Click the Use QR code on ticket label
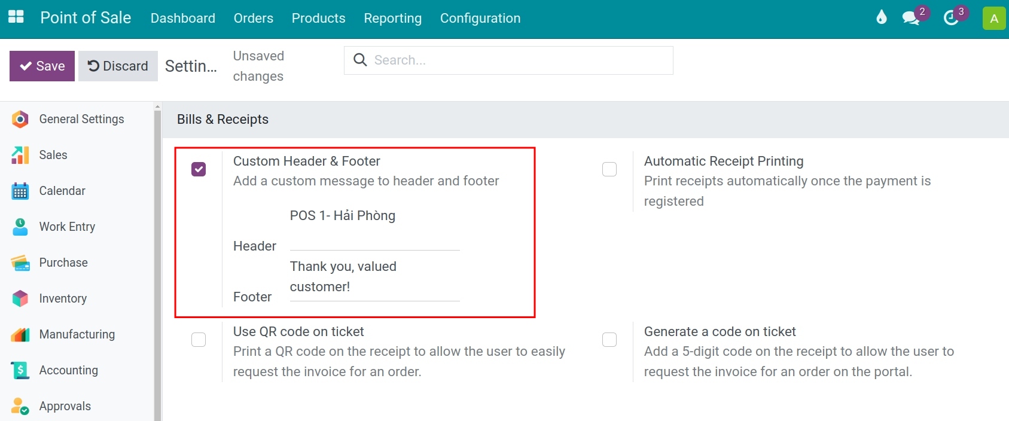Image resolution: width=1009 pixels, height=421 pixels. pyautogui.click(x=298, y=331)
